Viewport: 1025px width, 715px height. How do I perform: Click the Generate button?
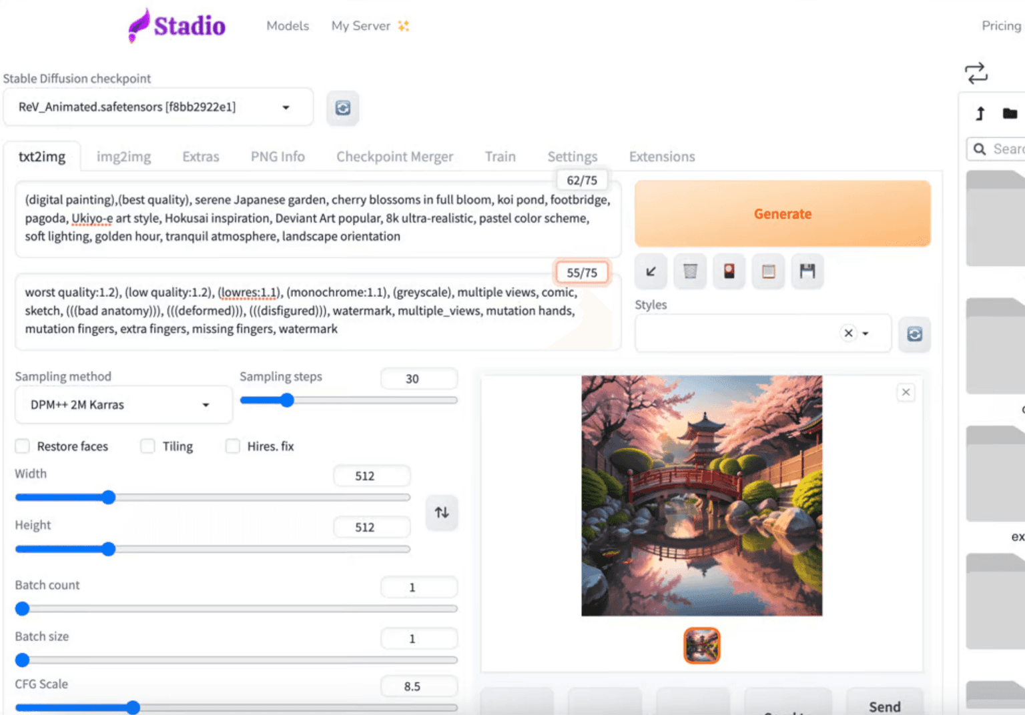coord(783,213)
